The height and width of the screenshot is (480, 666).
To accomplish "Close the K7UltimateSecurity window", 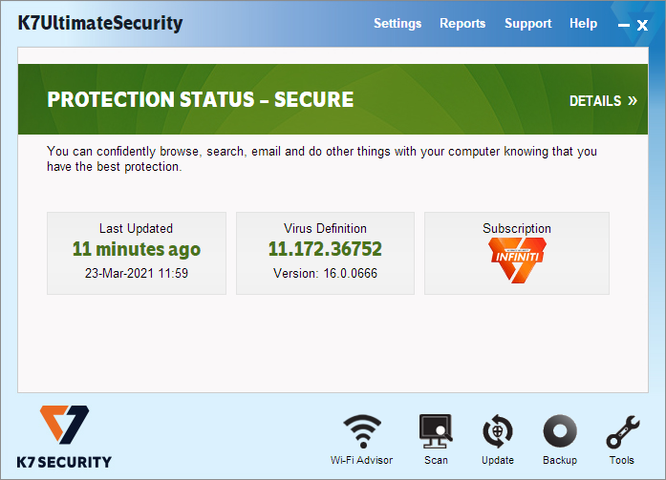I will 642,26.
